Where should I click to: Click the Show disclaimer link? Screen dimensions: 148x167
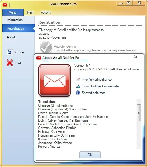point(93,93)
